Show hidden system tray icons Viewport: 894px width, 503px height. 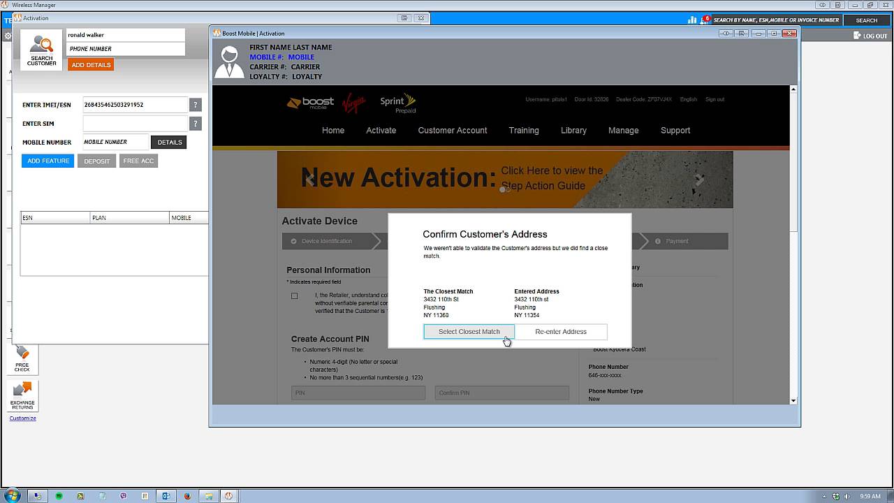coord(825,496)
